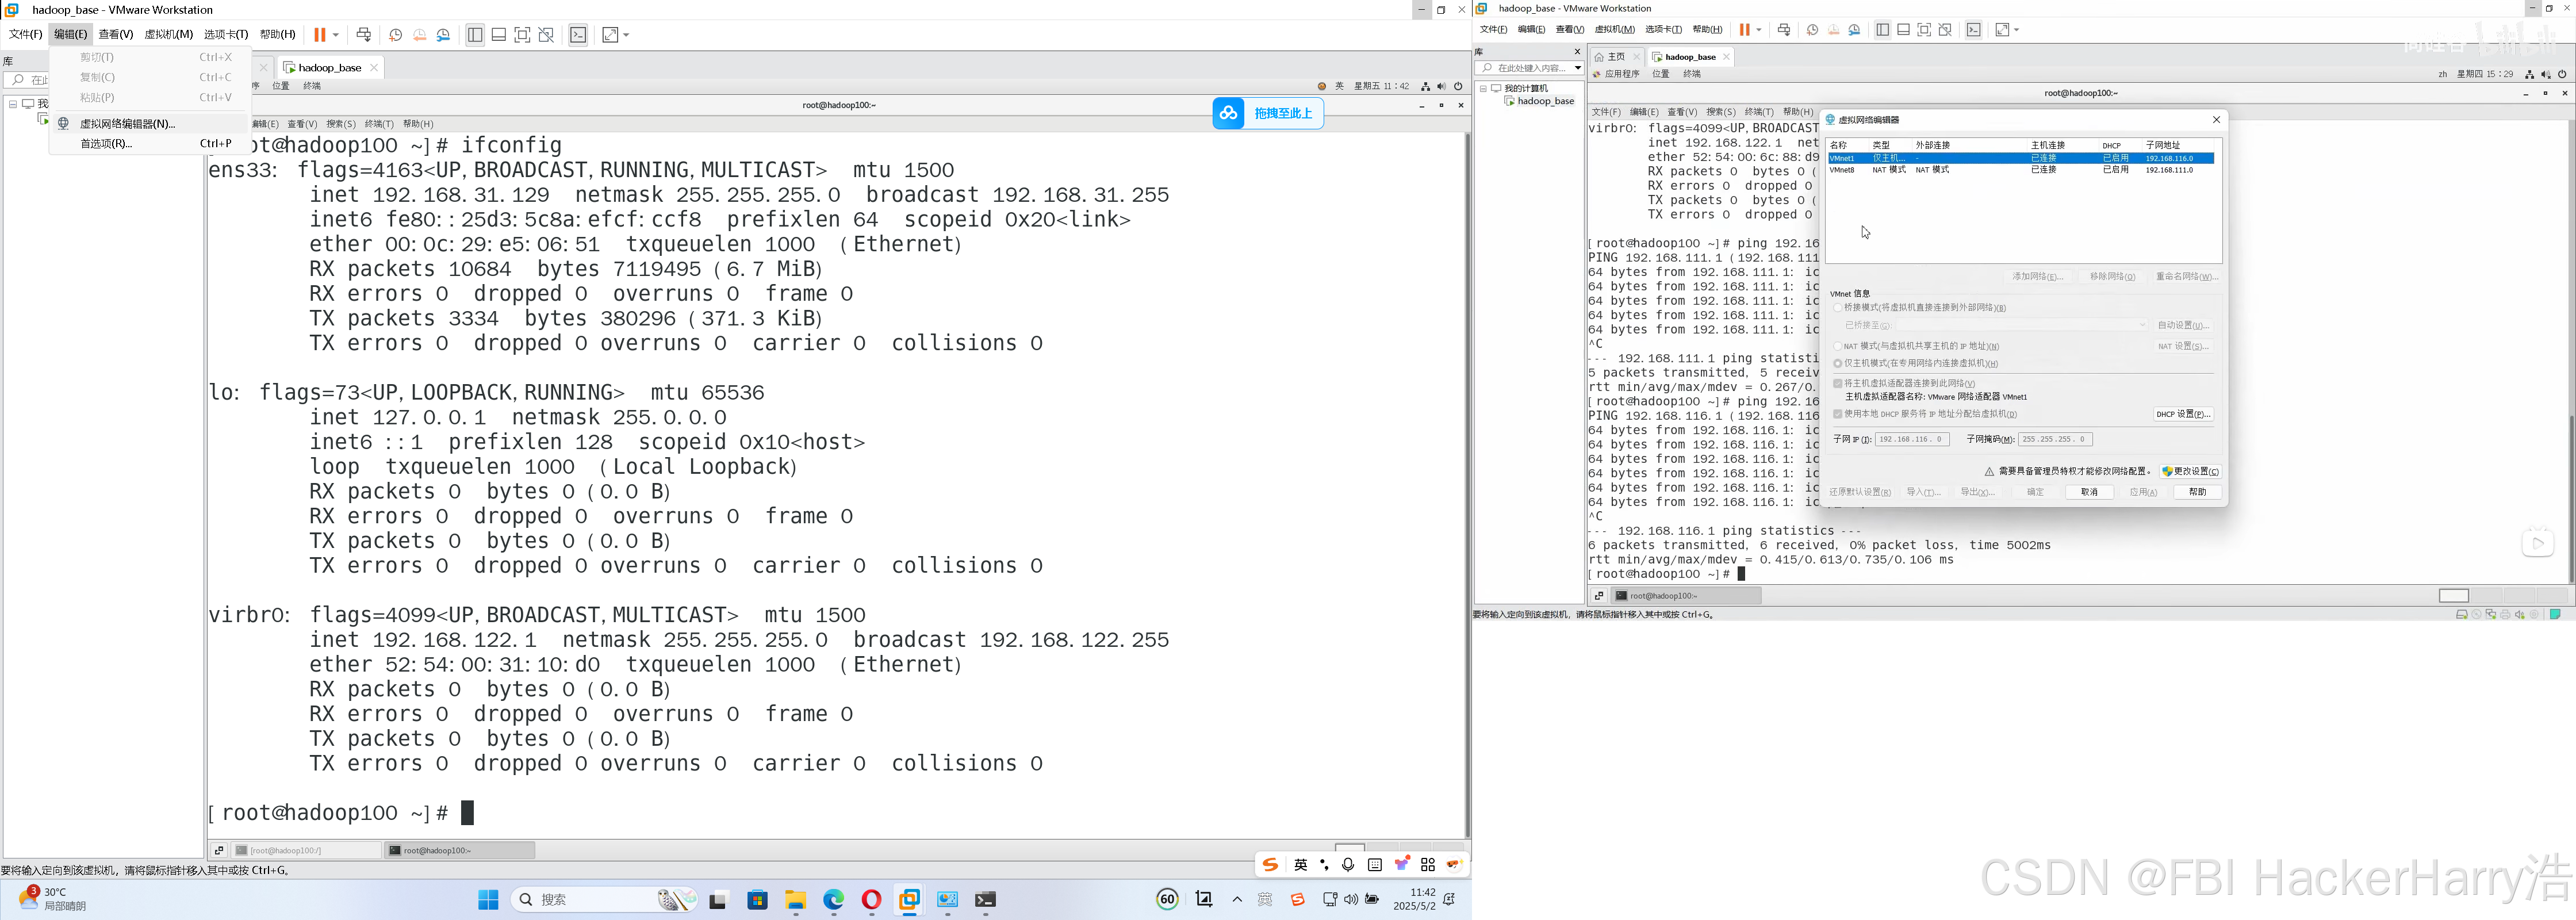Toggle the use local DHCP service checkbox
The width and height of the screenshot is (2576, 920).
pos(1838,414)
